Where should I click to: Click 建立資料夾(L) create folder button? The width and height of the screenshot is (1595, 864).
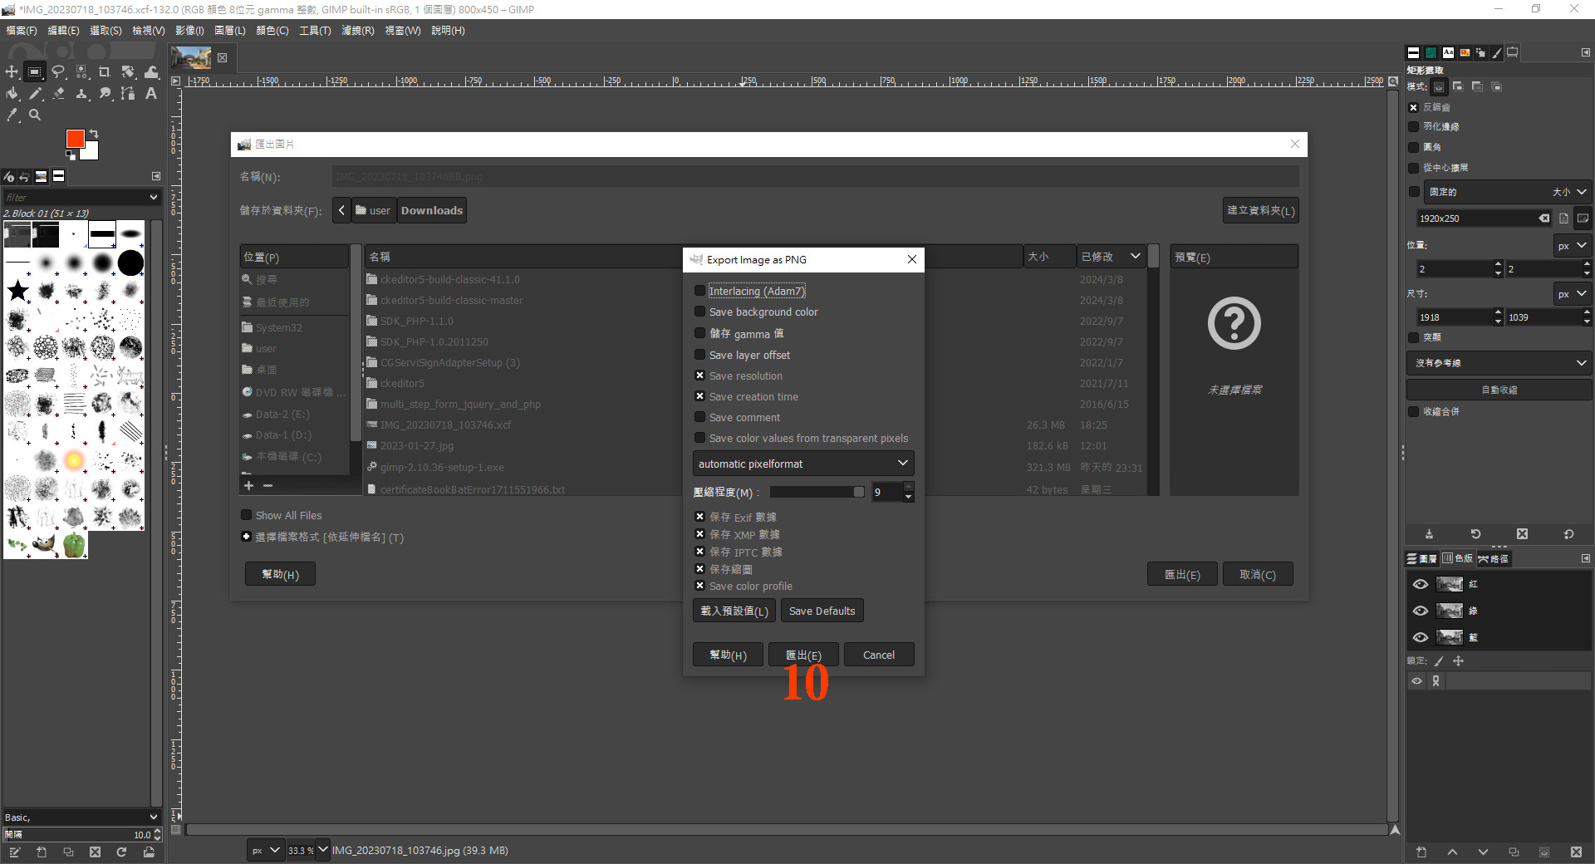point(1260,210)
